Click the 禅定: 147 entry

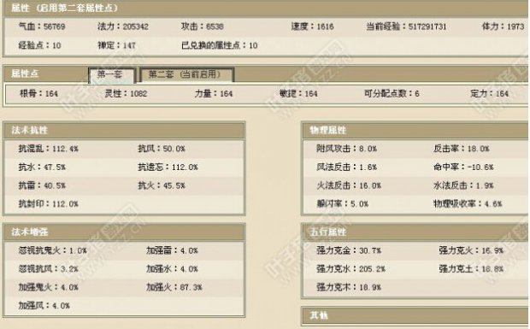[116, 45]
